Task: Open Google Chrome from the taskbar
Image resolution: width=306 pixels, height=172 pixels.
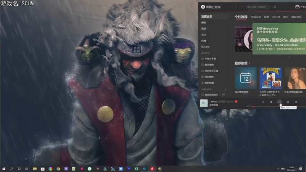Action: pyautogui.click(x=58, y=169)
